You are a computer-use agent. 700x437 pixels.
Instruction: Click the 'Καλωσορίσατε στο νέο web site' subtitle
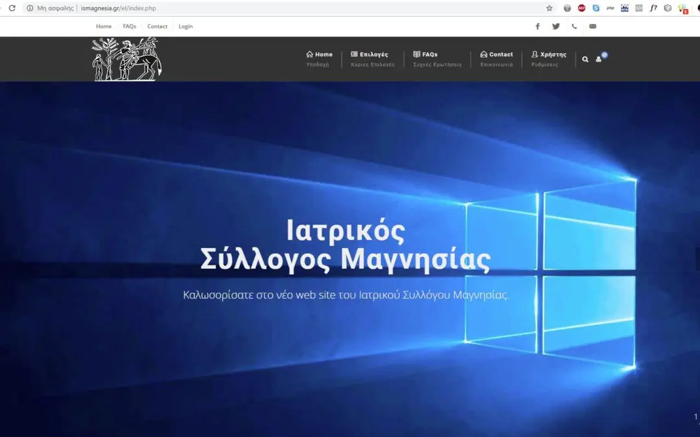[x=346, y=295]
